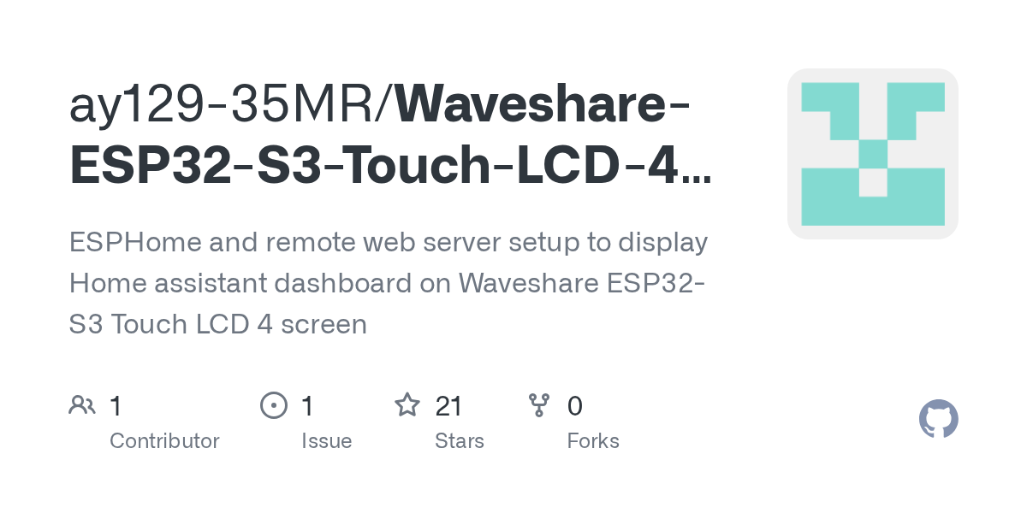Select the Forks label text
This screenshot has height=513, width=1027.
(593, 441)
